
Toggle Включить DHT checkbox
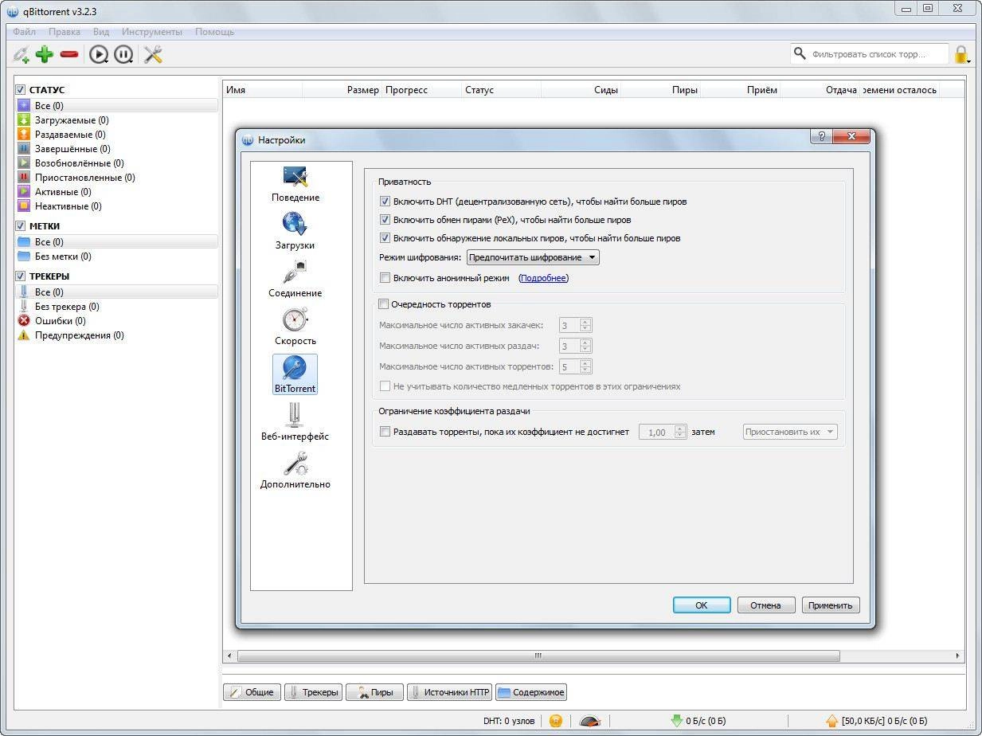coord(385,202)
